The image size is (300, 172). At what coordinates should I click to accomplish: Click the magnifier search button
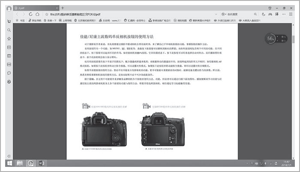pos(255,14)
